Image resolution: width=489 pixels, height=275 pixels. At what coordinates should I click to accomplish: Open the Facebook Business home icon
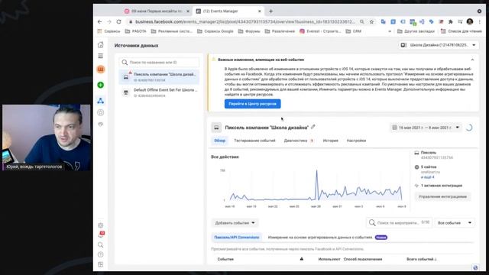(x=100, y=45)
